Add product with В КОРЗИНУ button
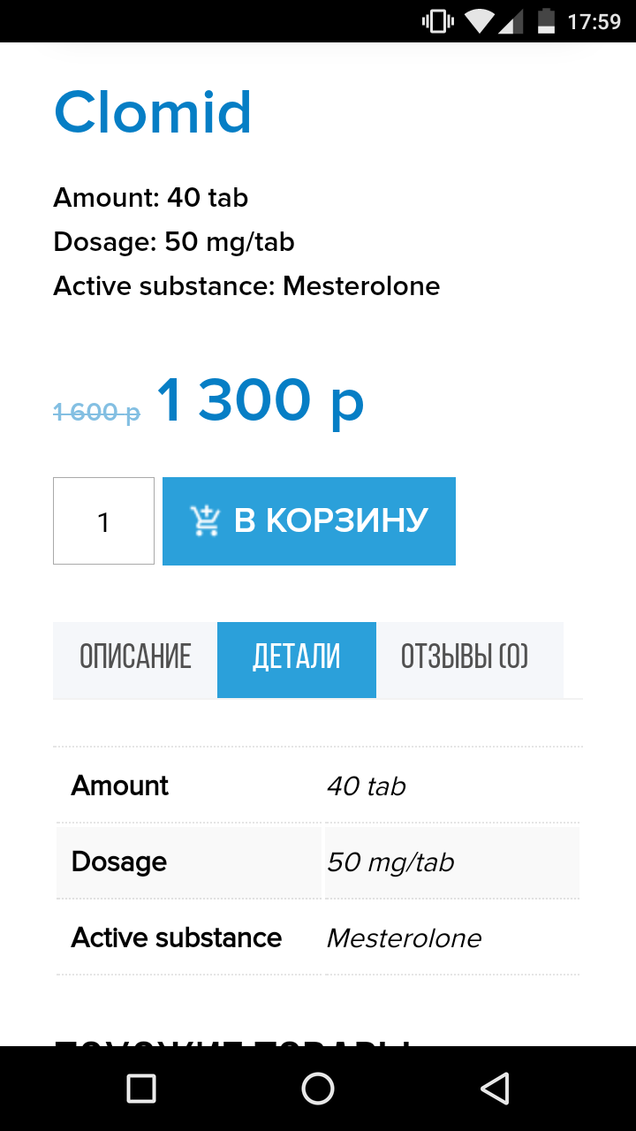Viewport: 636px width, 1131px height. click(x=309, y=521)
